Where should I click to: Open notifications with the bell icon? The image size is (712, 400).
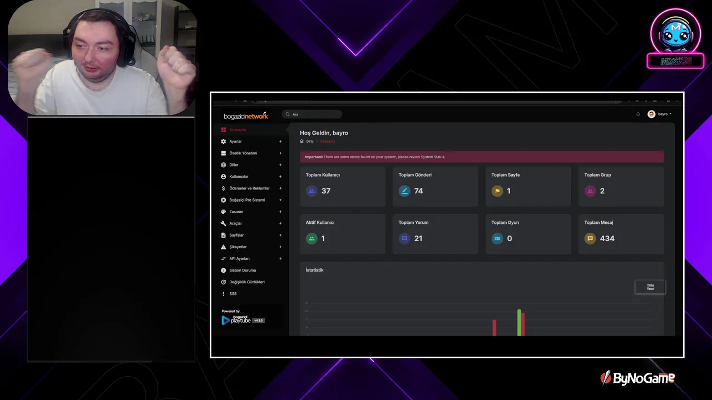pos(638,114)
